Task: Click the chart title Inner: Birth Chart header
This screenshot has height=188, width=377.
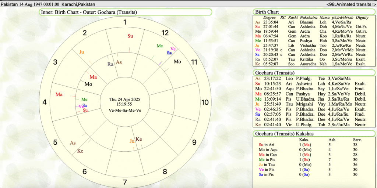Action: 89,12
